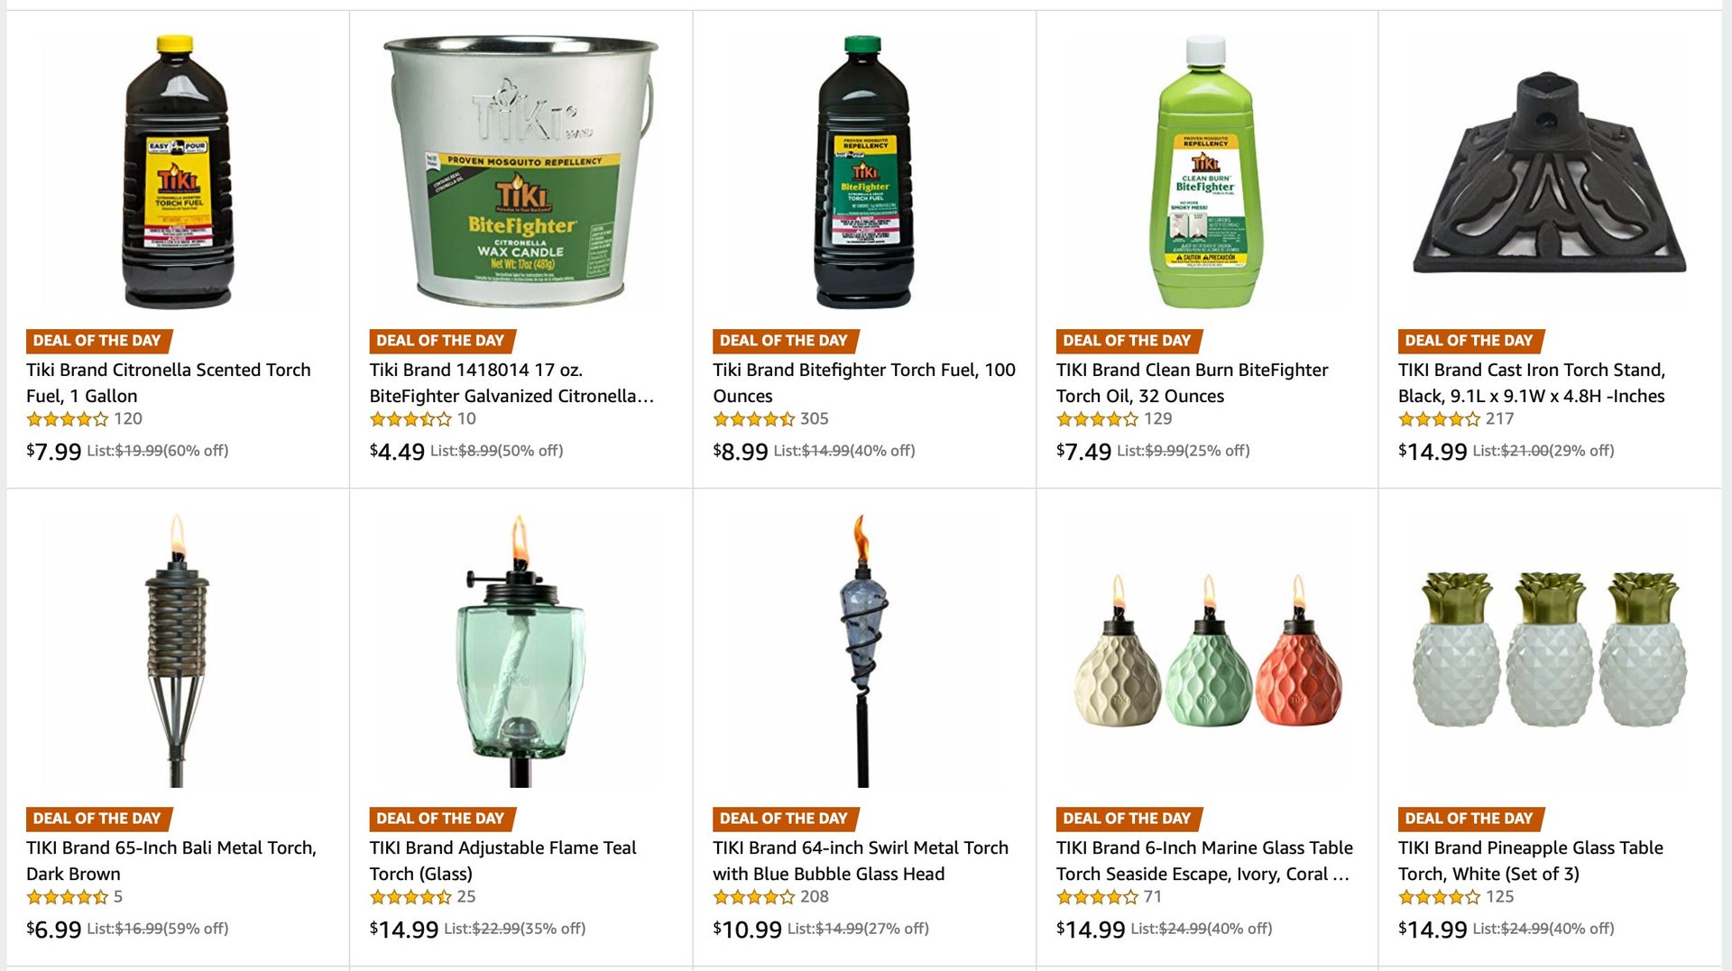
Task: Select Deal of the Day badge above Clean Burn oil
Action: tap(1129, 341)
